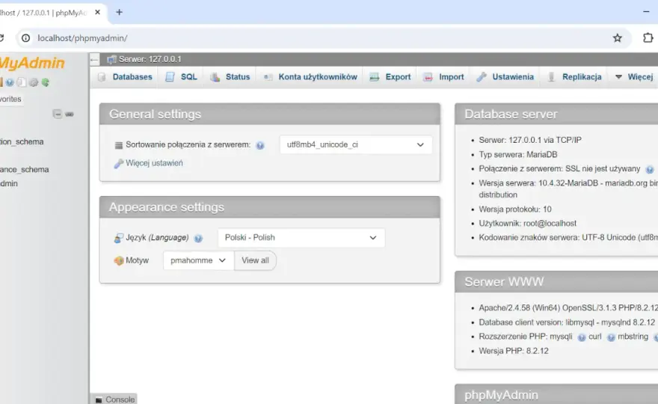
Task: Click the Serwer: 127.0.0.1 breadcrumb link
Action: coord(150,59)
